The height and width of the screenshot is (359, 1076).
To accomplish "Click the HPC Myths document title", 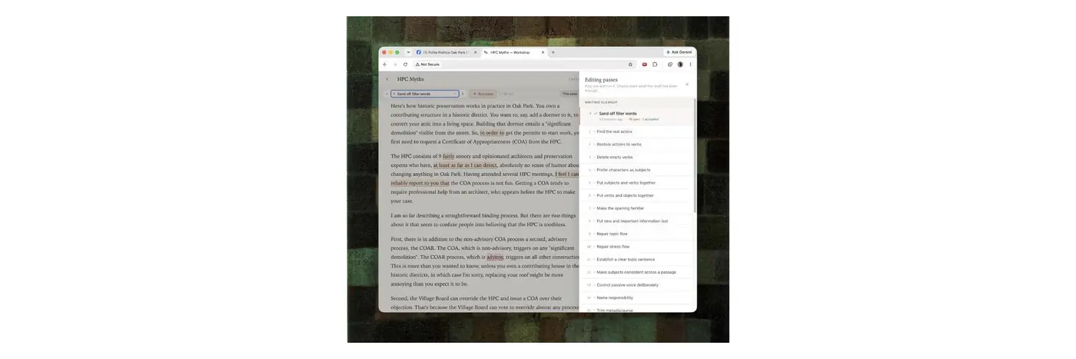I will [x=410, y=79].
